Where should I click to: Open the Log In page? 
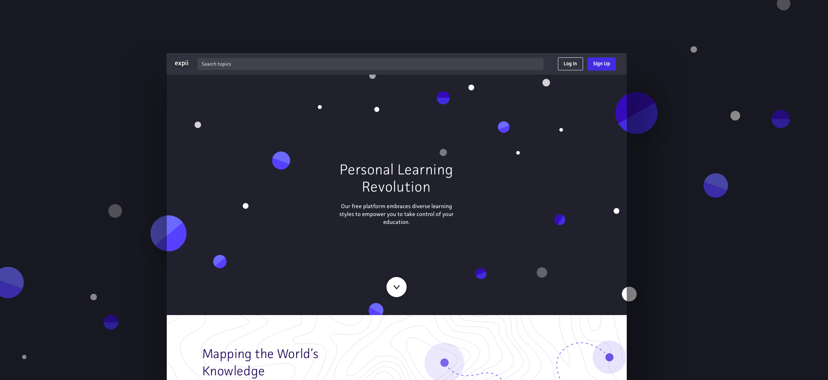tap(570, 64)
